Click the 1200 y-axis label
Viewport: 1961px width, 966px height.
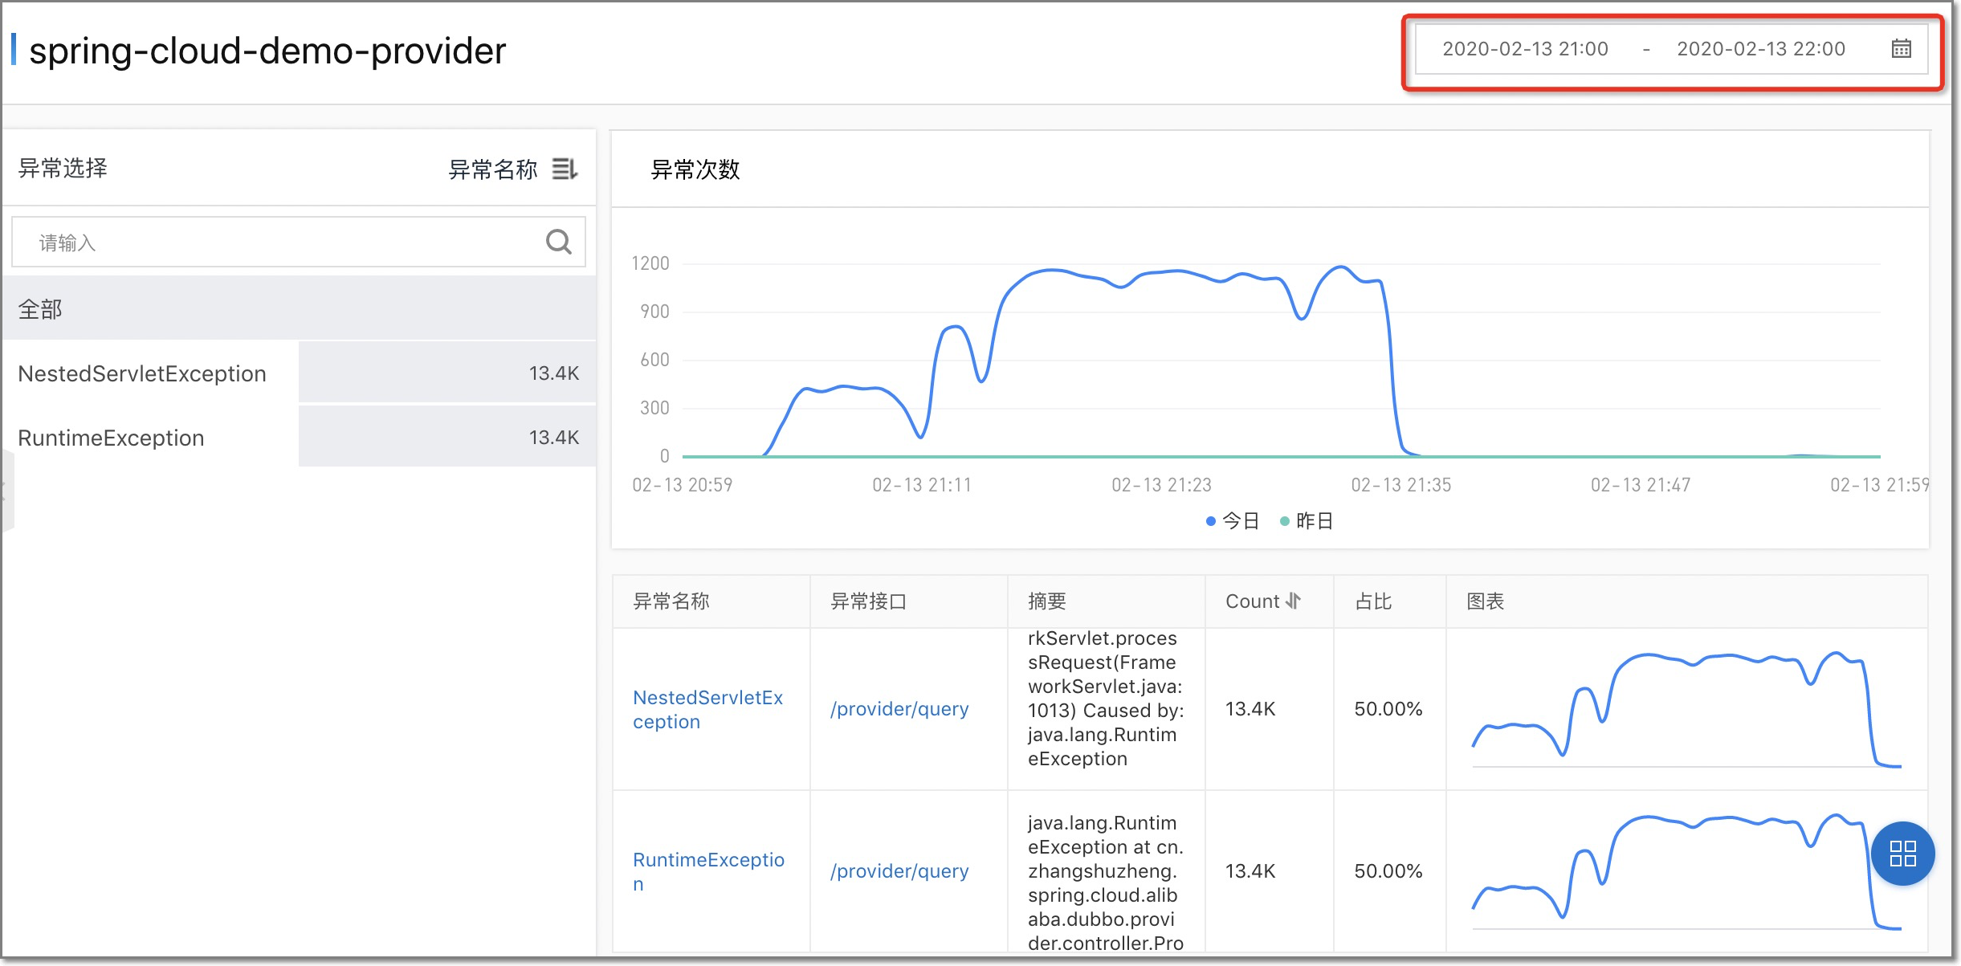pyautogui.click(x=650, y=263)
